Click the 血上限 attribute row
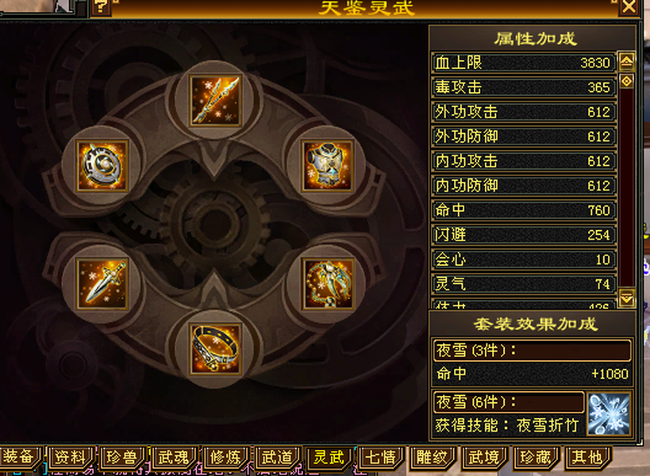The width and height of the screenshot is (650, 476). (x=524, y=63)
